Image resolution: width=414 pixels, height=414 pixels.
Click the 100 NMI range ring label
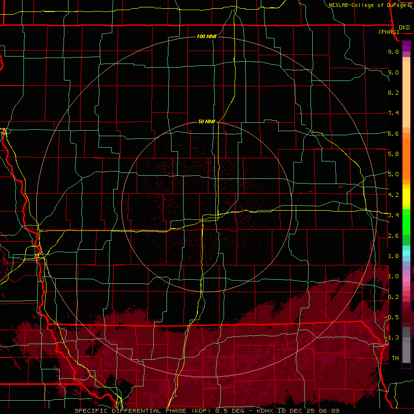207,36
